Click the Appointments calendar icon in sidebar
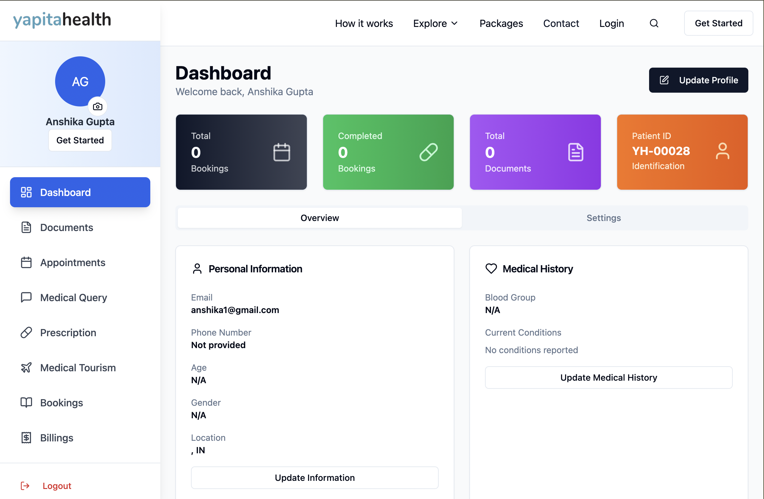The image size is (764, 499). [x=26, y=262]
